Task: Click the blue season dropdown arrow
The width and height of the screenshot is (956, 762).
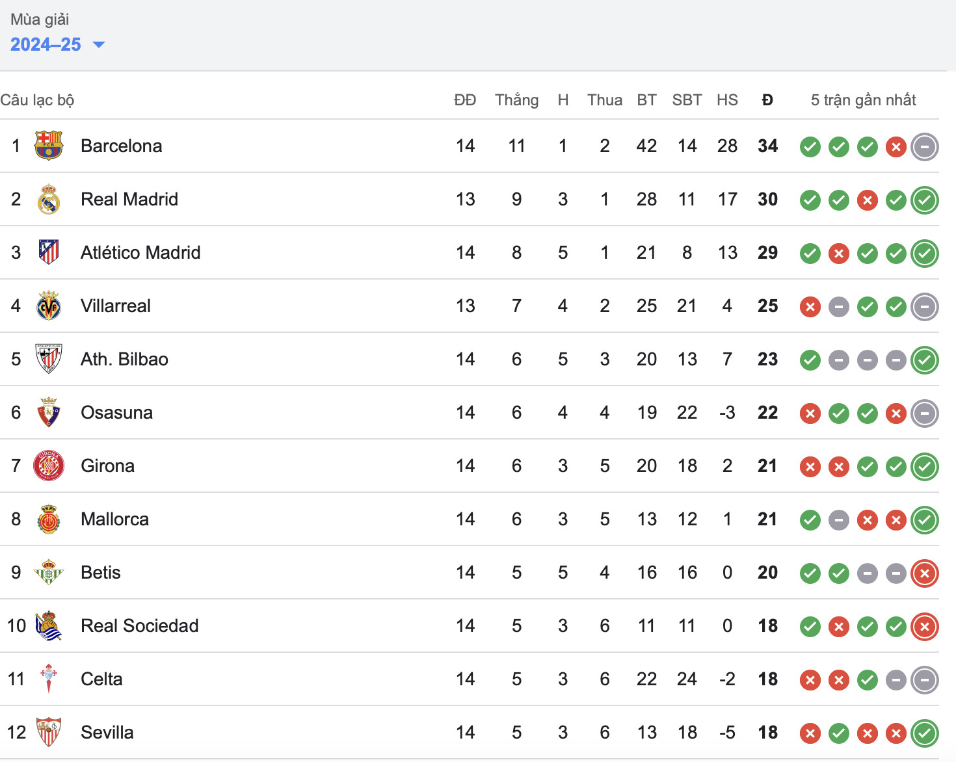Action: click(x=99, y=45)
